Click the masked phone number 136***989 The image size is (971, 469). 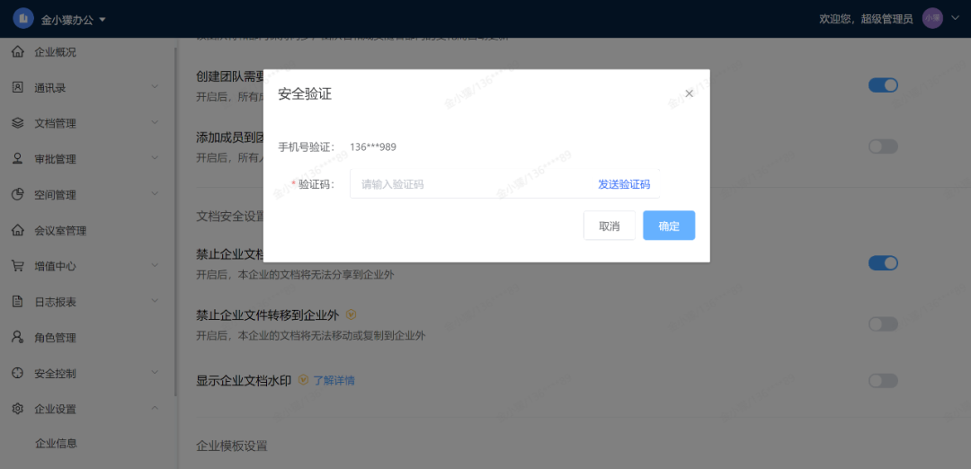tap(373, 147)
